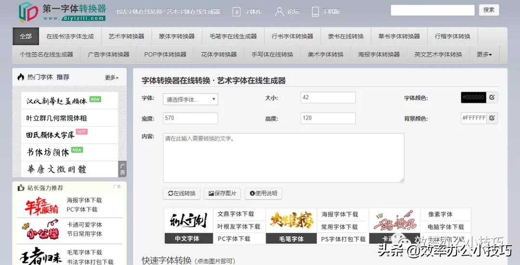Click the #FFFFFF background color swatch
520x265 pixels.
pos(474,118)
